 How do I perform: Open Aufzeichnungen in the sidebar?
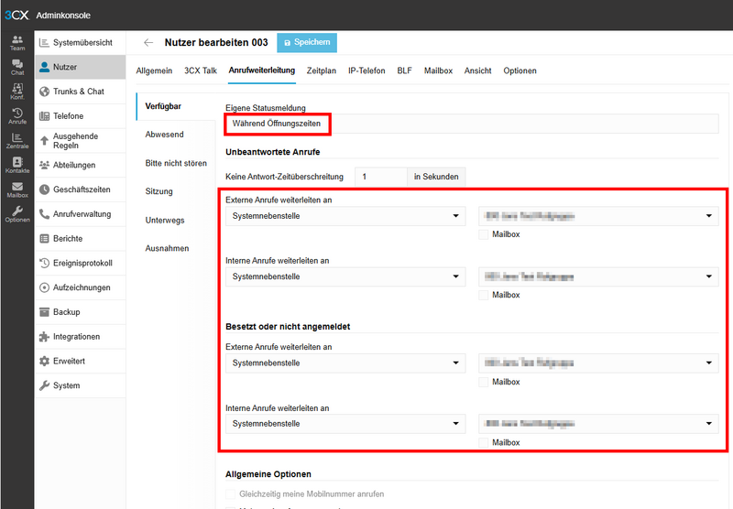pos(80,287)
